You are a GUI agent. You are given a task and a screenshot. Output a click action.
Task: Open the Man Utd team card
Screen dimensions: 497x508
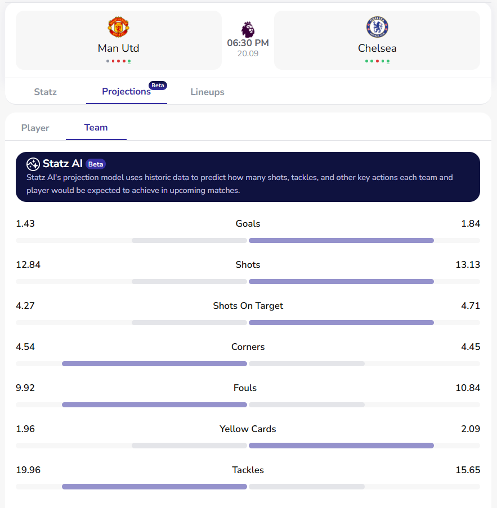[x=118, y=41]
